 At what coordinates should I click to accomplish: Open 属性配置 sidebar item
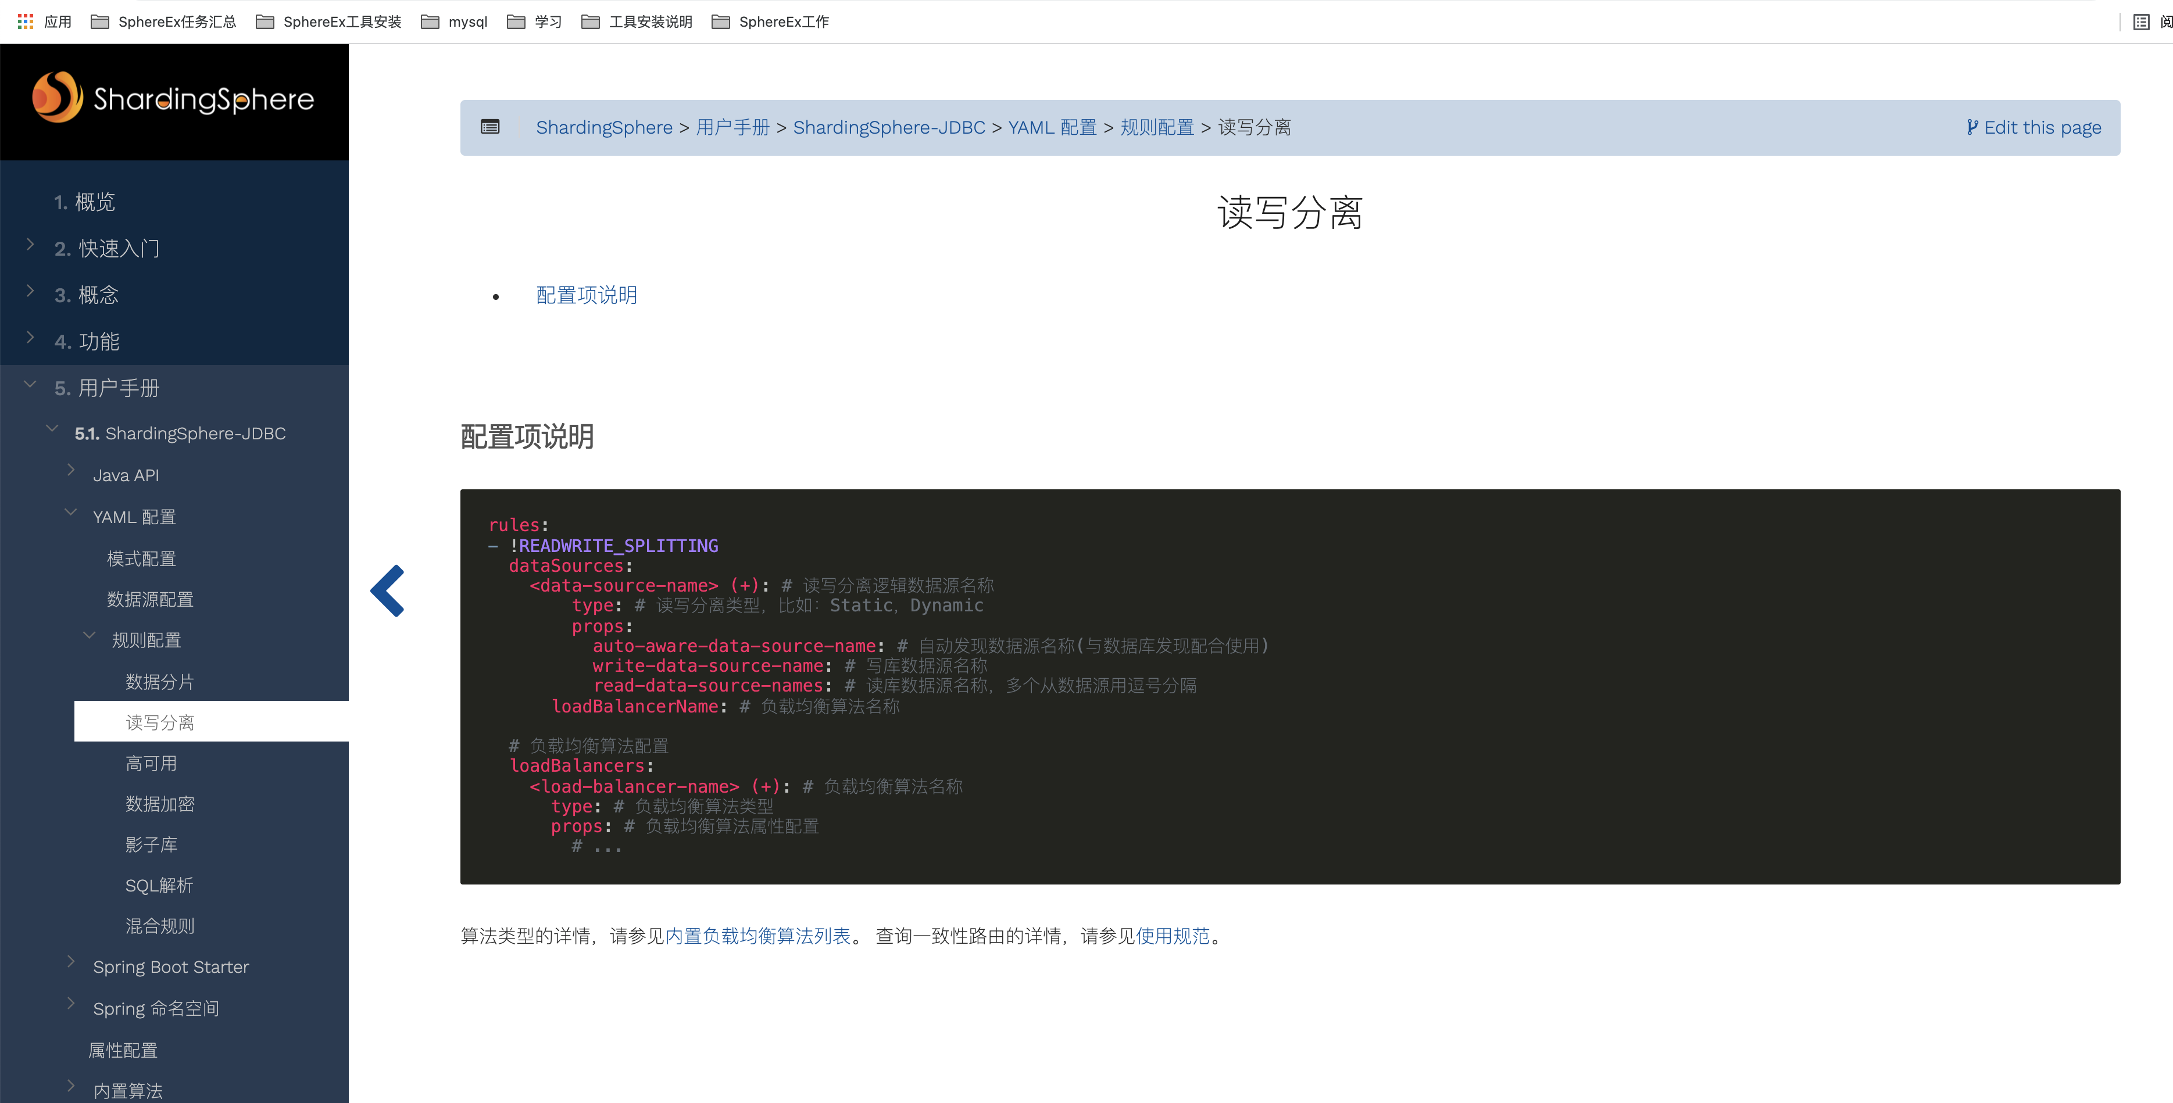(123, 1050)
